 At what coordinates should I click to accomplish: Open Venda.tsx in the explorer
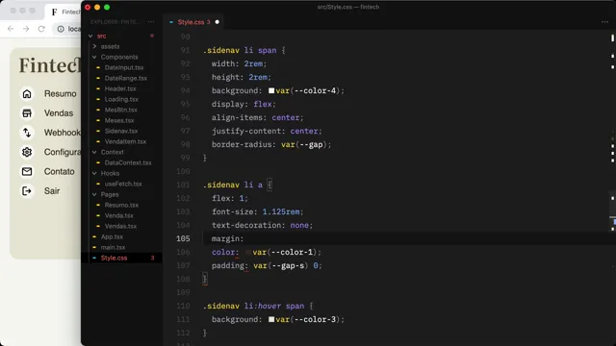[119, 215]
